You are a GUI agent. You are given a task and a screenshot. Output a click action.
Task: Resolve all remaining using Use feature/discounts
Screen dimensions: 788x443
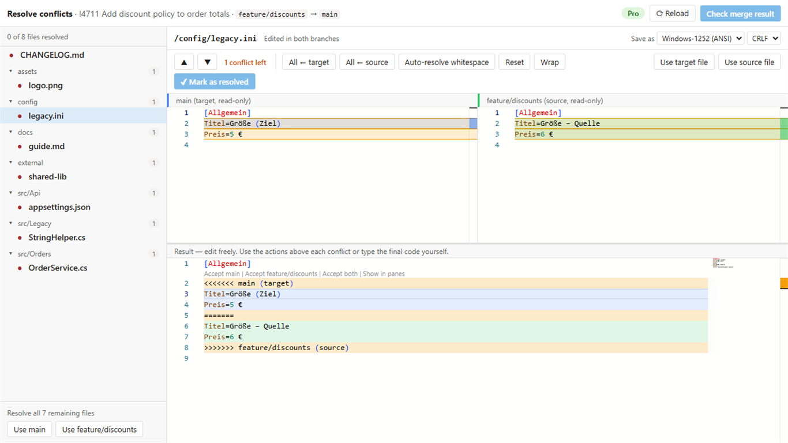(x=99, y=429)
